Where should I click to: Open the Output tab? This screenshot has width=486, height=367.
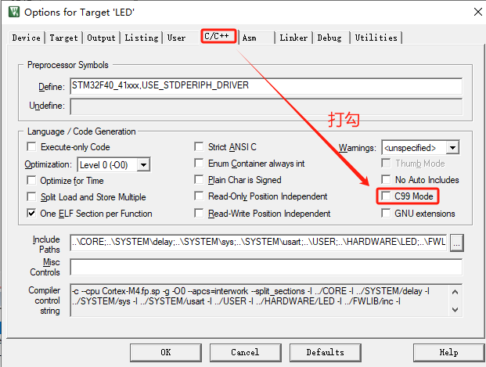tap(101, 38)
